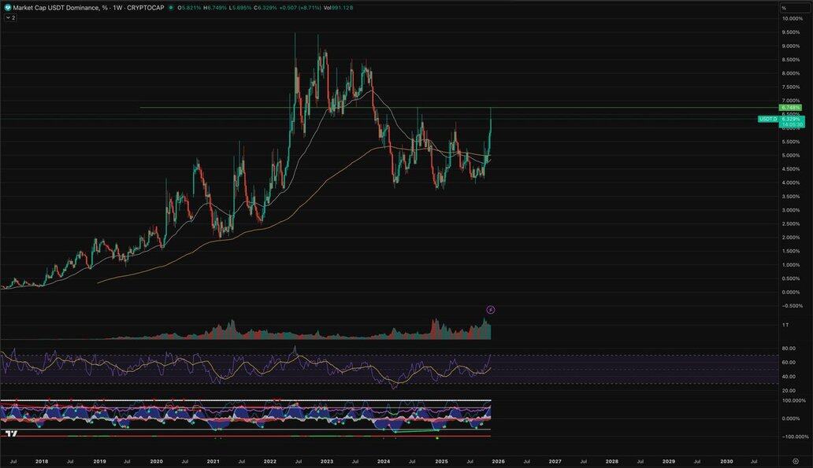Select the USDT.D price scale label
This screenshot has height=468, width=813.
pyautogui.click(x=767, y=119)
